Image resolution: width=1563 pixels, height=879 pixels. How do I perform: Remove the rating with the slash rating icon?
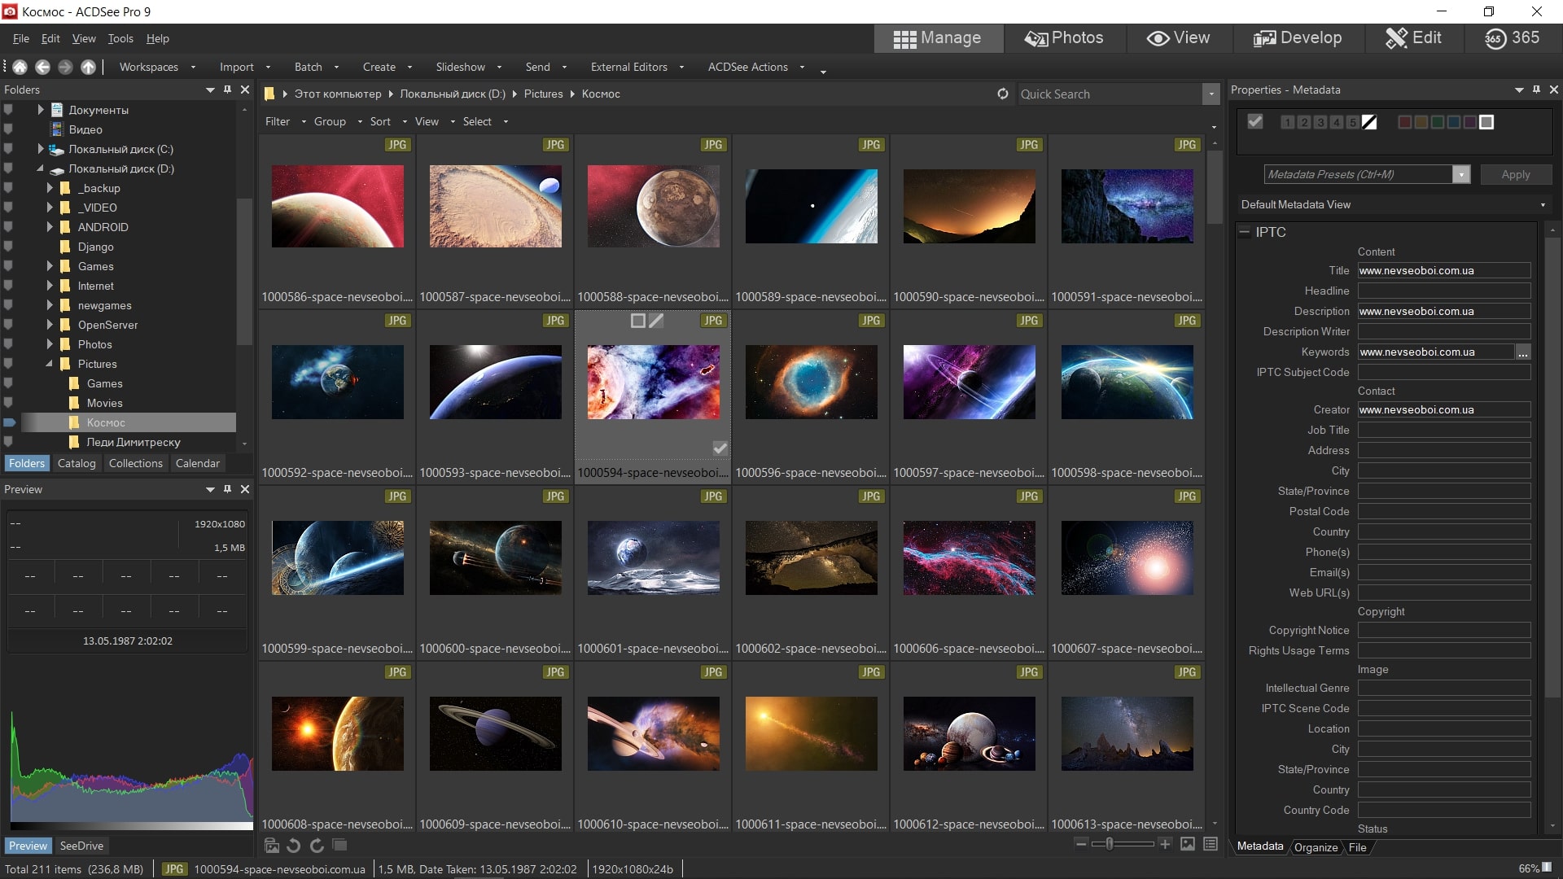pyautogui.click(x=1369, y=122)
